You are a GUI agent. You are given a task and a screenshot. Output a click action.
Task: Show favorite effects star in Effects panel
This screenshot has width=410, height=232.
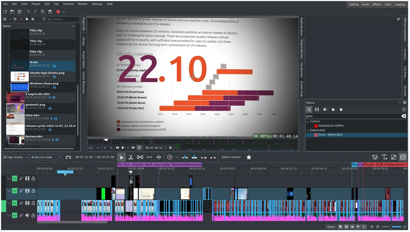pyautogui.click(x=341, y=110)
